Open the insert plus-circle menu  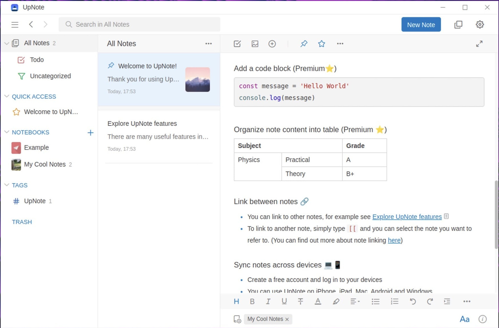(x=272, y=44)
